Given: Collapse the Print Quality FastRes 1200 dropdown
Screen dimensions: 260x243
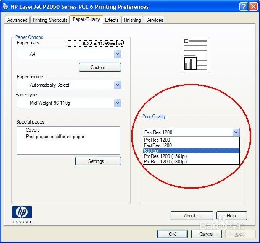Looking at the screenshot, I should pyautogui.click(x=236, y=132).
